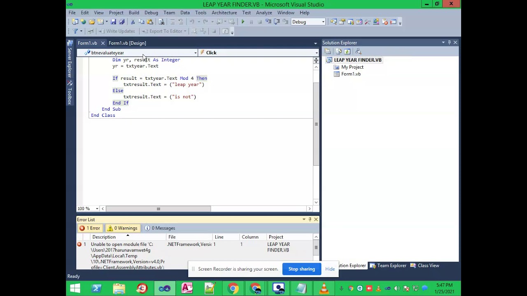Open the File menu
Screen dimensions: 527x296
pyautogui.click(x=72, y=13)
